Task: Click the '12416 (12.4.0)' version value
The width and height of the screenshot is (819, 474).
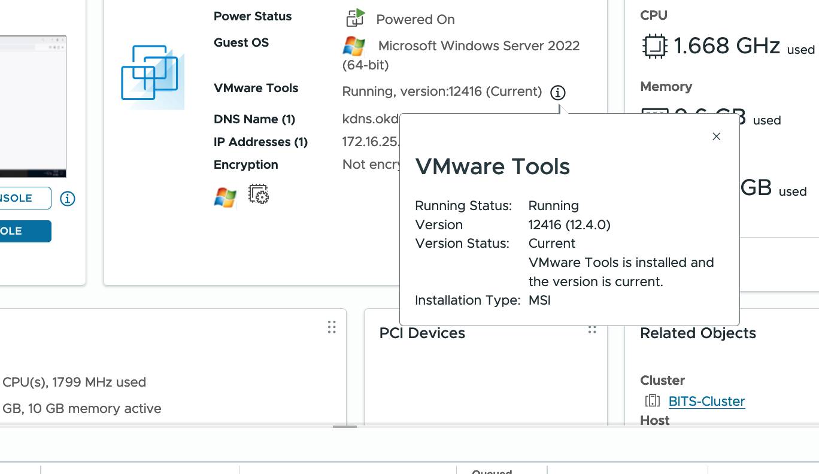Action: tap(569, 224)
